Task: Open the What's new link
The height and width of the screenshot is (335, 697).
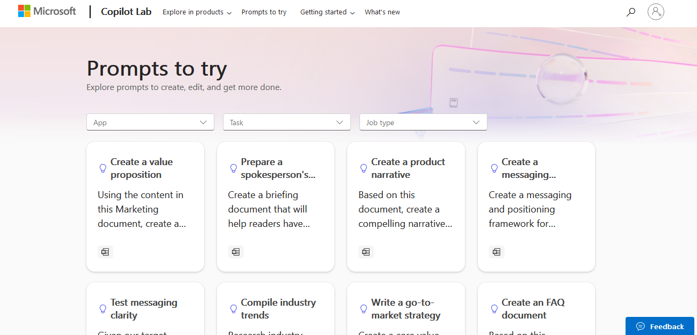Action: tap(382, 12)
